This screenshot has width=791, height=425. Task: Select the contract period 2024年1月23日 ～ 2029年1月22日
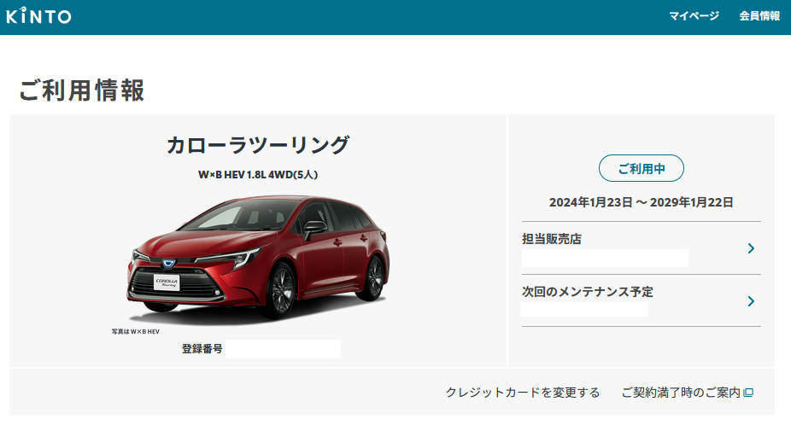pos(642,202)
